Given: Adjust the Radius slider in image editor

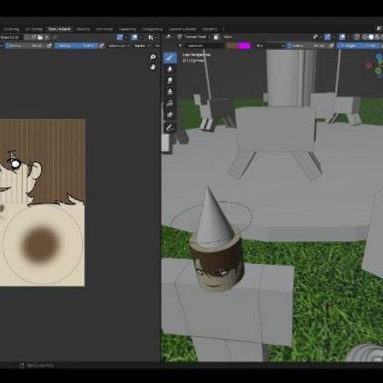Looking at the screenshot, I should pos(25,45).
